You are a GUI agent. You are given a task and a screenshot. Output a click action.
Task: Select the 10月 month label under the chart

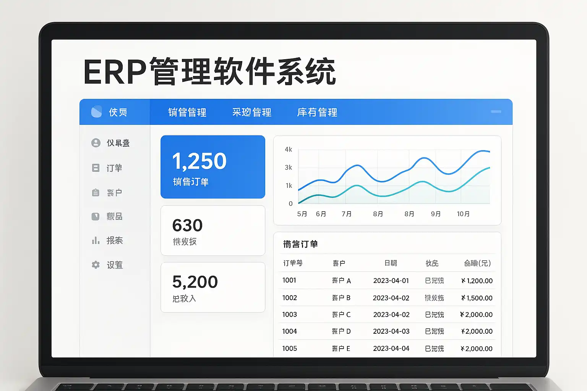pyautogui.click(x=464, y=214)
